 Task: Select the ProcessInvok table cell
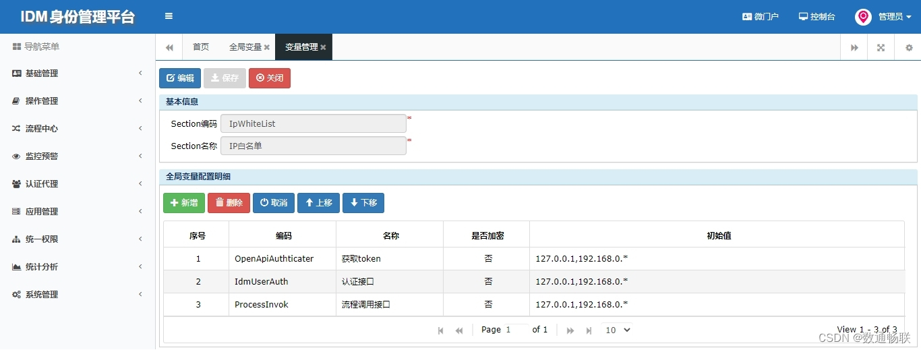(283, 305)
